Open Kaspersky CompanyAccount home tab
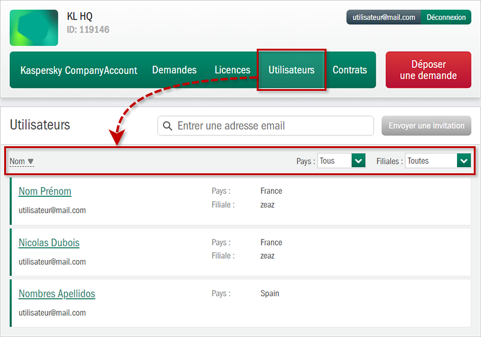 pyautogui.click(x=79, y=70)
